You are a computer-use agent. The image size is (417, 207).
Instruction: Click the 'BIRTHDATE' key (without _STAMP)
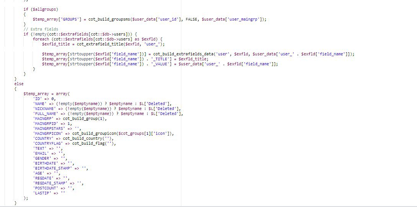pos(46,163)
